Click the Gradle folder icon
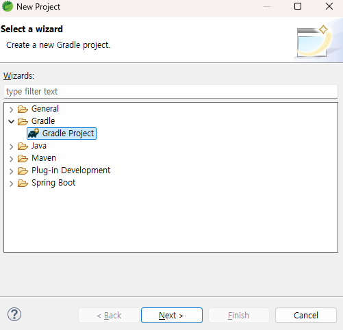 [x=23, y=121]
